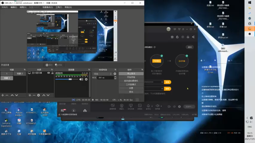Image resolution: width=255 pixels, height=143 pixels.
Task: Click the duration 300 ms field
Action: tap(106, 78)
